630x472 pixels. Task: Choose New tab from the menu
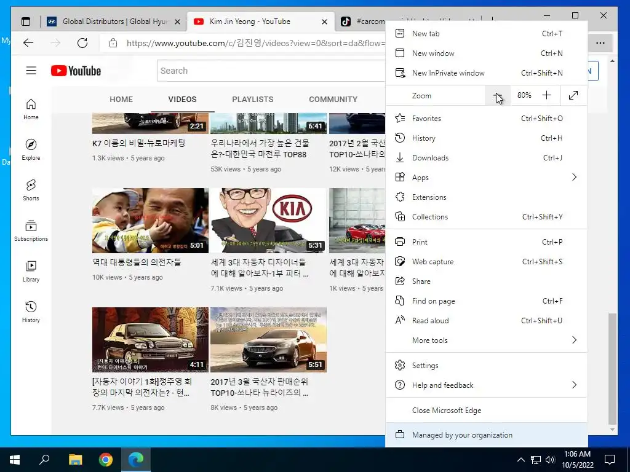[x=486, y=34]
